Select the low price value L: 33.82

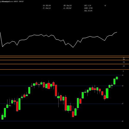[x=67, y=8]
